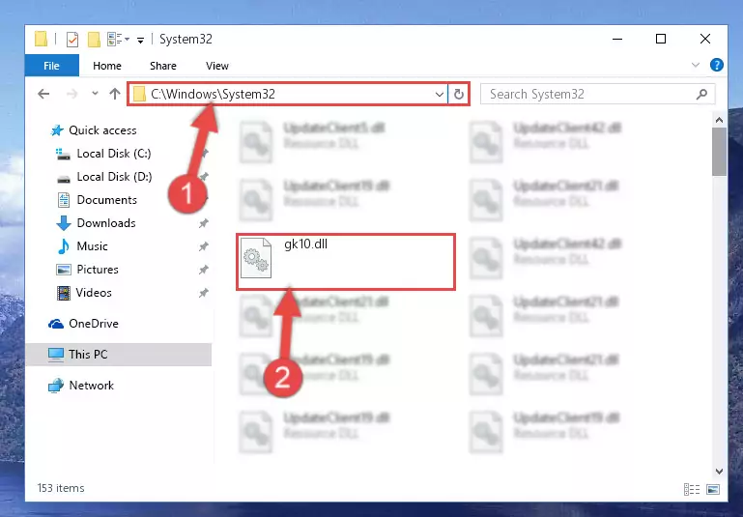Image resolution: width=743 pixels, height=517 pixels.
Task: Expand the address bar history dropdown
Action: click(x=440, y=94)
